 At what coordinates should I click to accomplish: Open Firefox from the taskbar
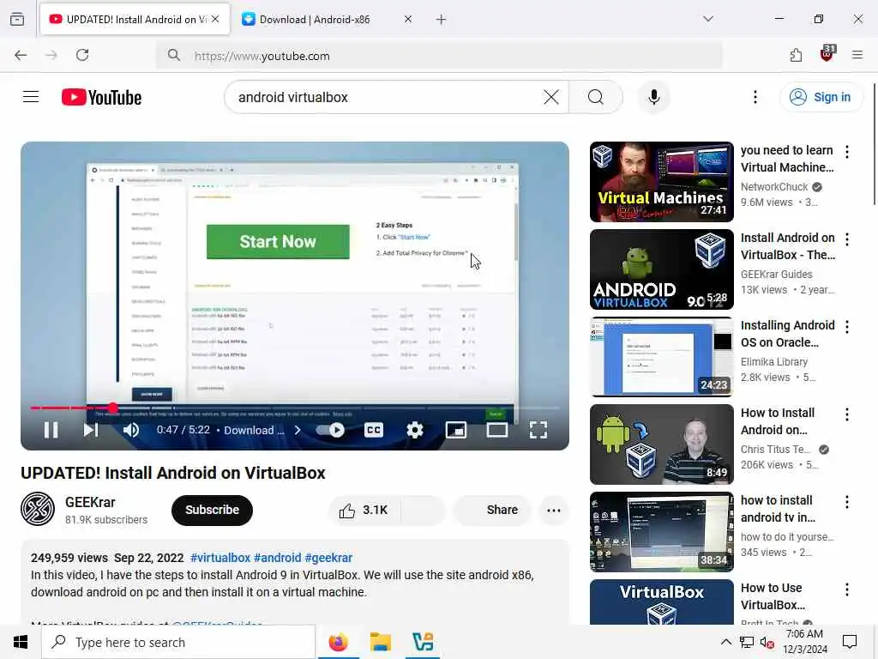pyautogui.click(x=338, y=642)
